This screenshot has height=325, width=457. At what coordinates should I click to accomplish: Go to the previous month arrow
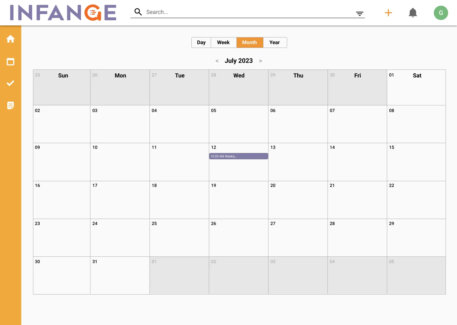pos(217,61)
